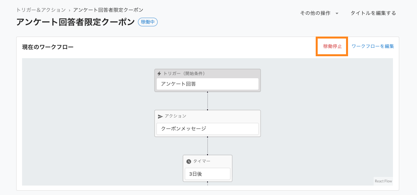417x195 pixels.
Task: Click the タイマー node header label
Action: (x=202, y=161)
